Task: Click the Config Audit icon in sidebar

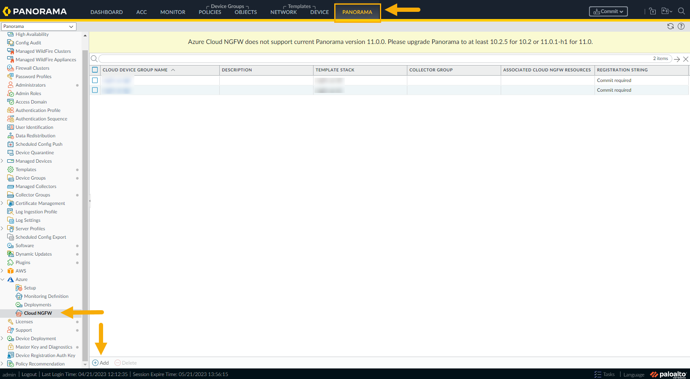Action: (11, 43)
